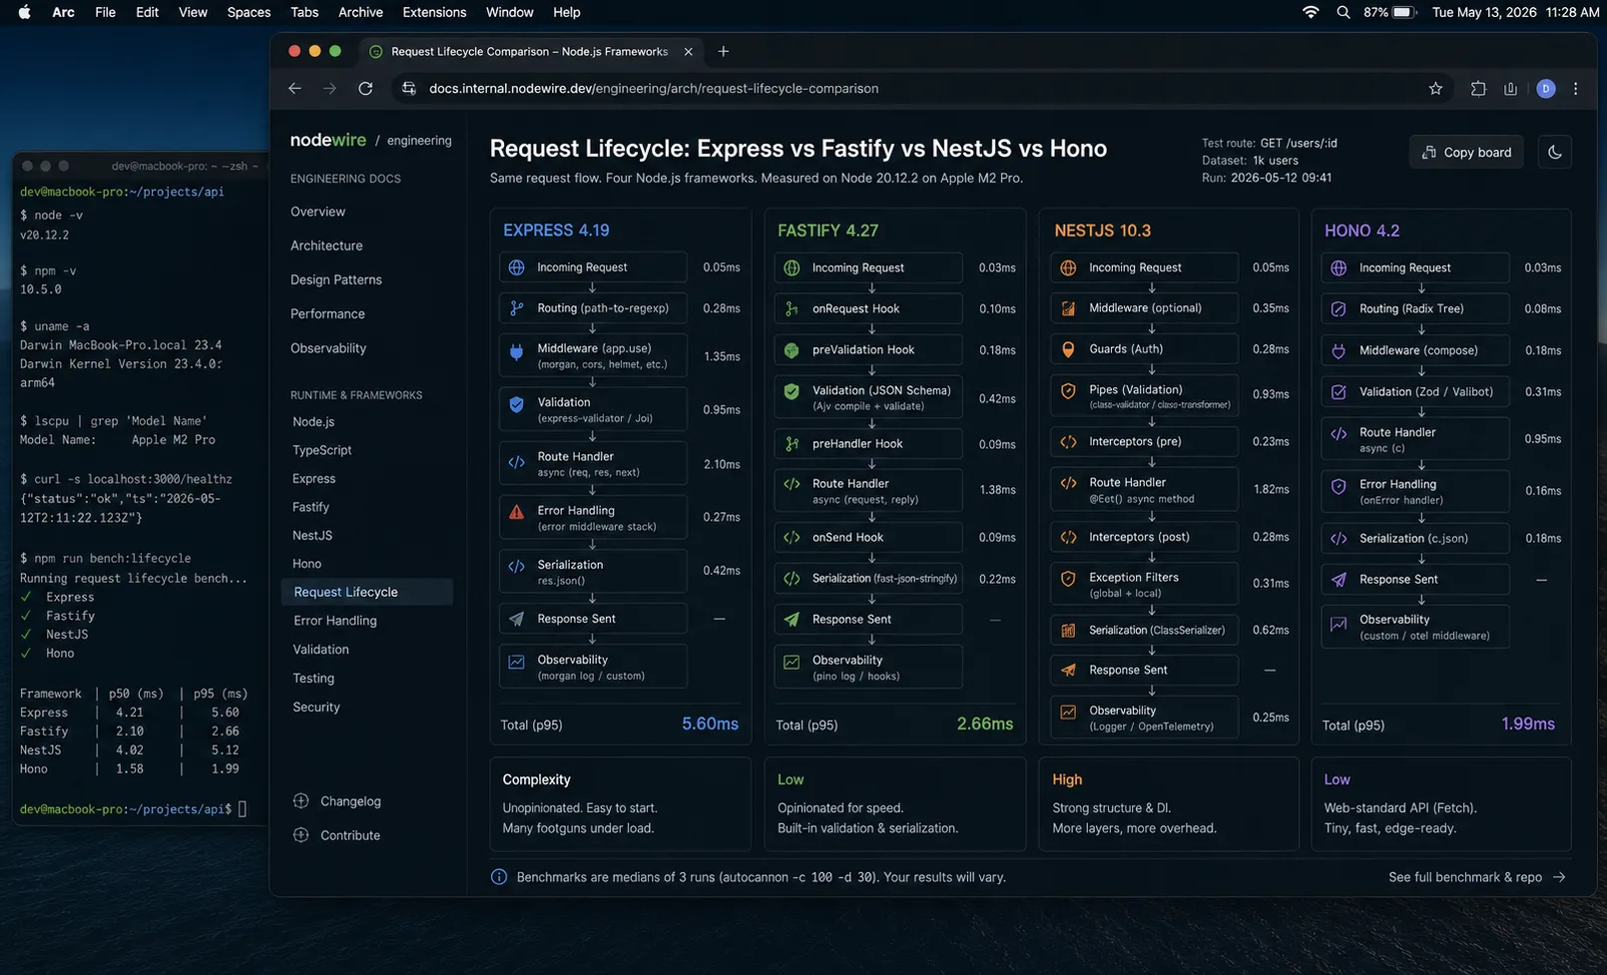Image resolution: width=1607 pixels, height=975 pixels.
Task: Select NestJS in the sidebar
Action: click(312, 535)
